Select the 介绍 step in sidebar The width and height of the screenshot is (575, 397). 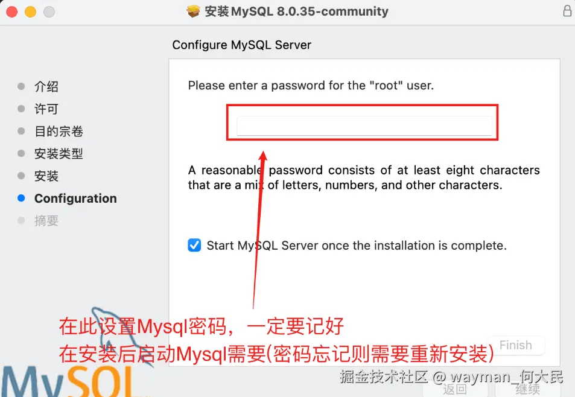(46, 86)
